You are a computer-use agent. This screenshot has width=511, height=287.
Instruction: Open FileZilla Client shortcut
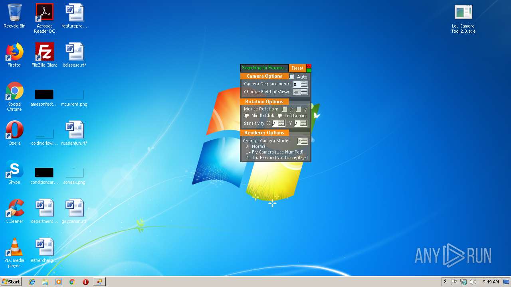click(44, 55)
